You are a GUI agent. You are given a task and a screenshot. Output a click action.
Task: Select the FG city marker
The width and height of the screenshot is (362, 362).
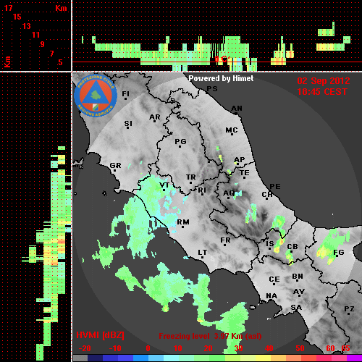pyautogui.click(x=337, y=256)
